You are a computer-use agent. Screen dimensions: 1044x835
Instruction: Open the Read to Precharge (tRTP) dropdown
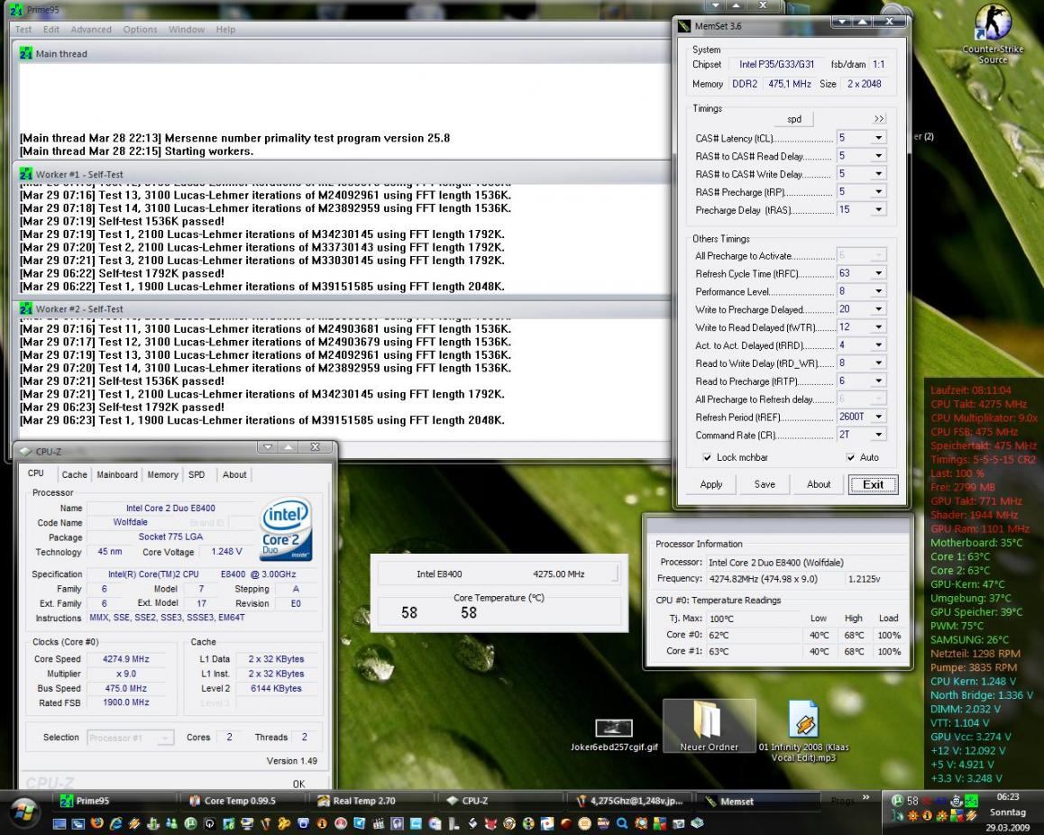878,381
